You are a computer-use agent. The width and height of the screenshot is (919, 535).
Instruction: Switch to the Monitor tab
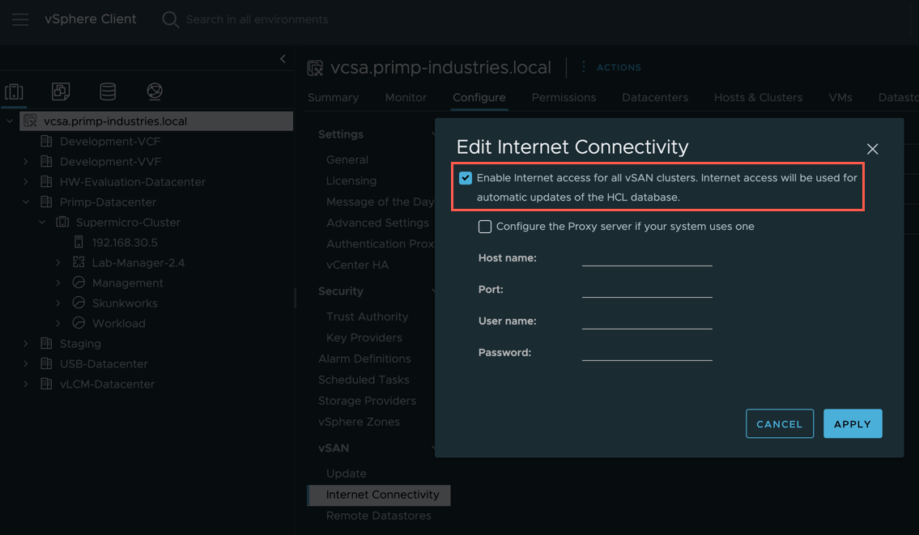point(406,97)
